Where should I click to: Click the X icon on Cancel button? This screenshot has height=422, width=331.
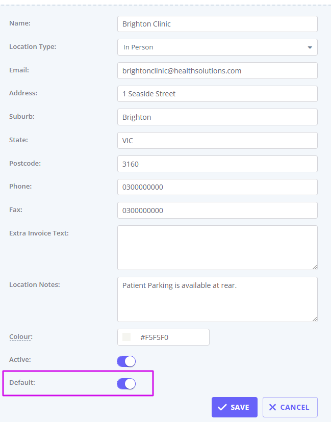pyautogui.click(x=272, y=407)
